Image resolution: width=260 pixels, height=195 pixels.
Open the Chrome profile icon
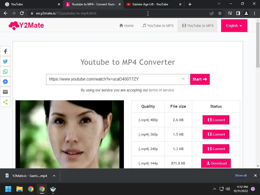[x=246, y=13]
